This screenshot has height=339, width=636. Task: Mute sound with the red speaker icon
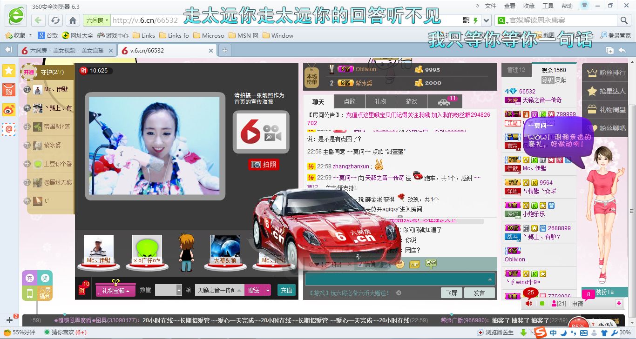(529, 304)
